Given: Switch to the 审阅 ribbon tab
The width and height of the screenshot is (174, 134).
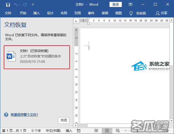Looking at the screenshot, I should [x=105, y=13].
